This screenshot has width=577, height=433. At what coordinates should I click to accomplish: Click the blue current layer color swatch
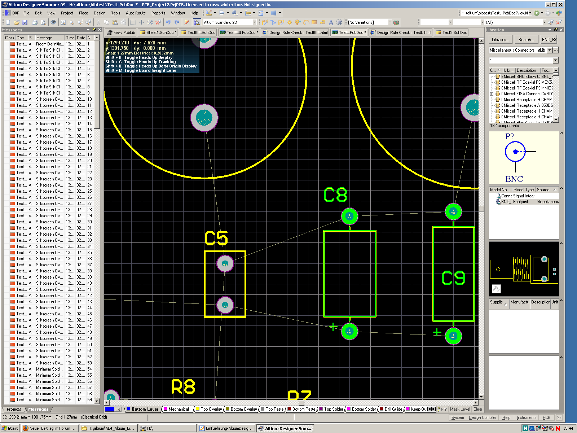click(110, 409)
